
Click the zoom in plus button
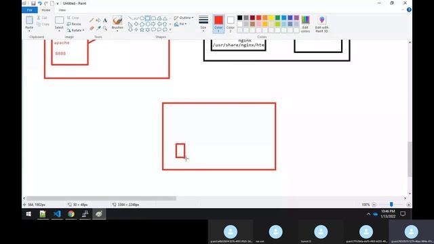408,205
